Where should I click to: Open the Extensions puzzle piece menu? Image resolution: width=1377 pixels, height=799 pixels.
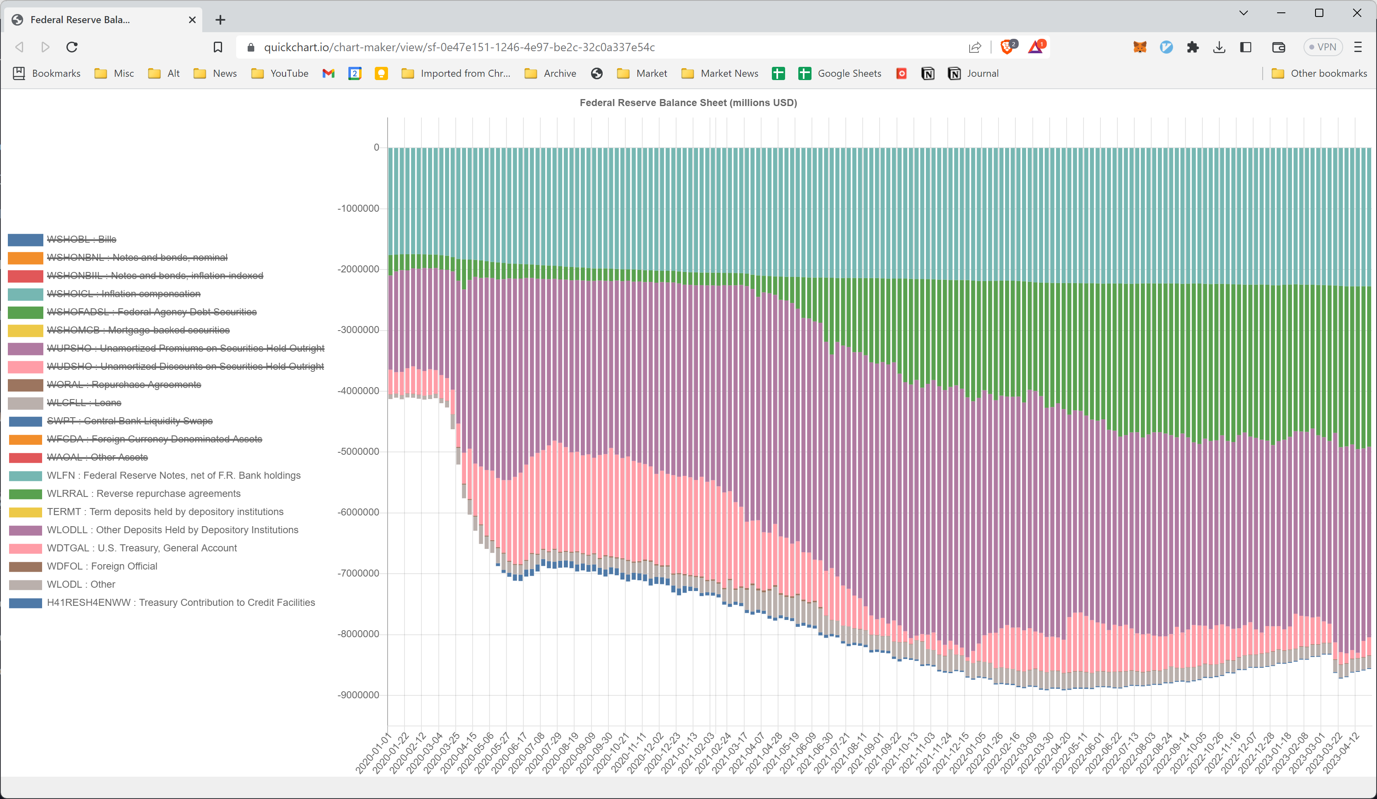pyautogui.click(x=1192, y=47)
